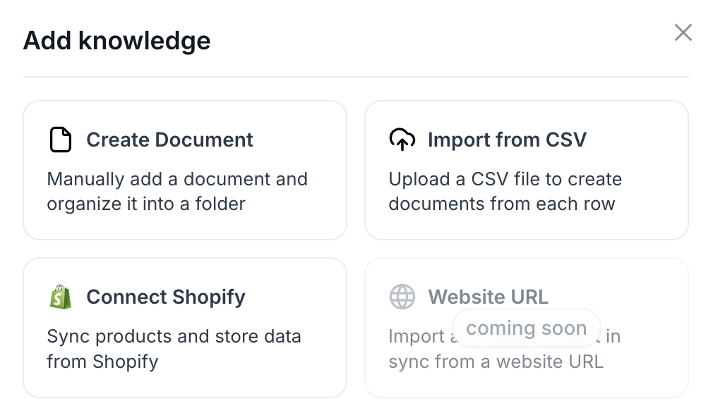The height and width of the screenshot is (413, 713).
Task: Click the Add knowledge heading text
Action: click(117, 41)
